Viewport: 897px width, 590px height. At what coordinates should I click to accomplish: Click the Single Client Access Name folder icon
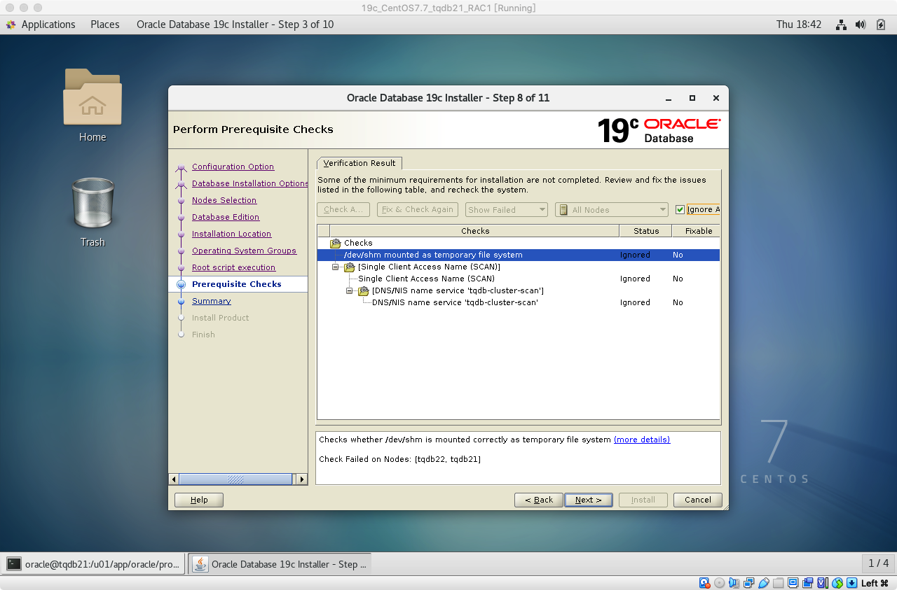click(x=350, y=267)
